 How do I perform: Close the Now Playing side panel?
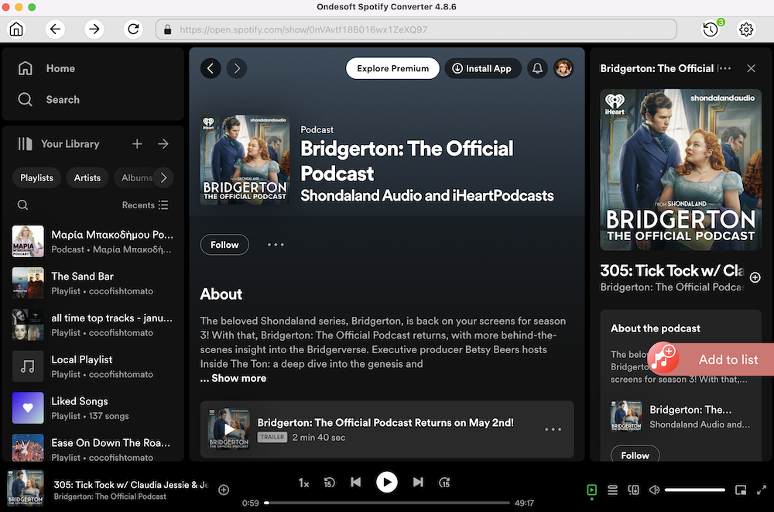752,68
